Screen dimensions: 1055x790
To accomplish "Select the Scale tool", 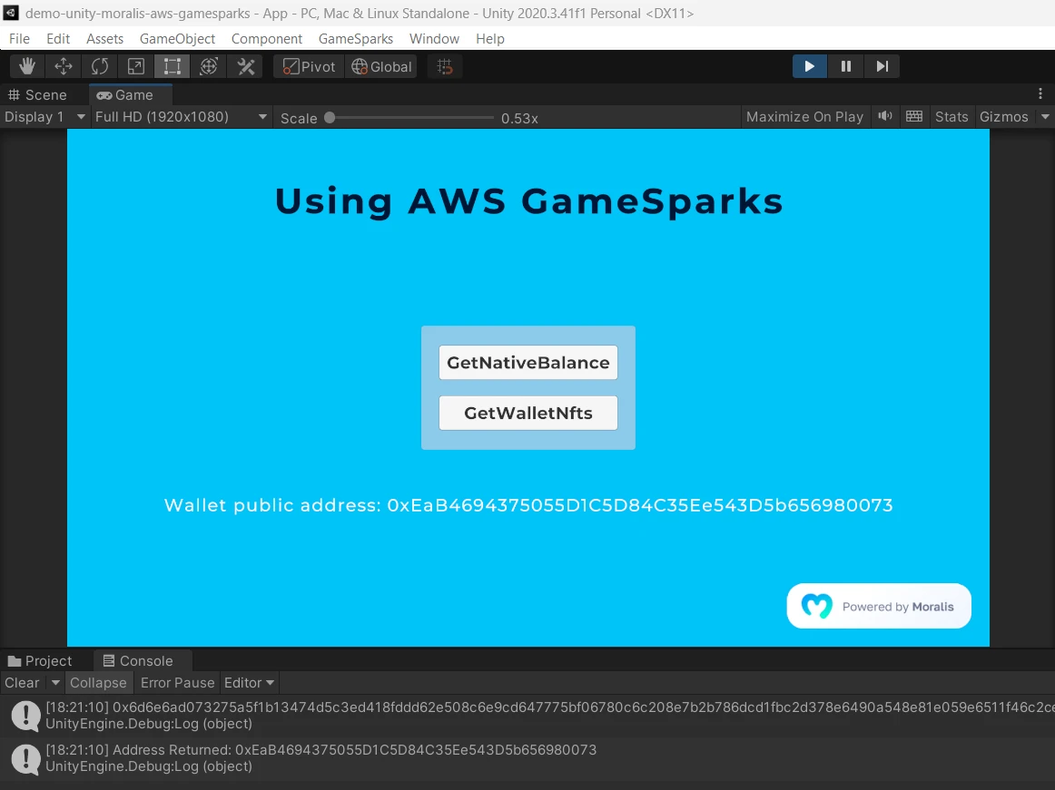I will (136, 67).
